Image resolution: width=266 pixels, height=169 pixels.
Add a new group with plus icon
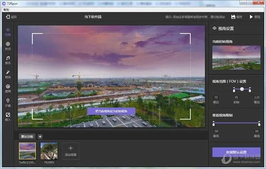tap(40, 137)
